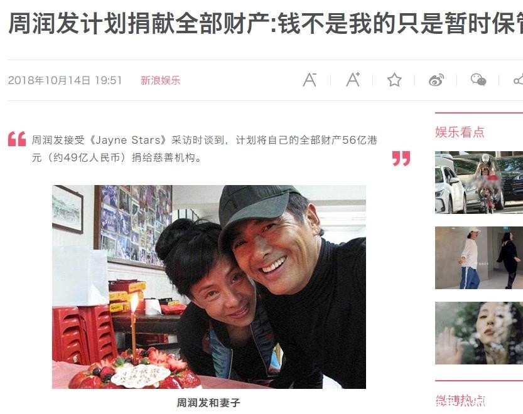The height and width of the screenshot is (414, 523).
Task: Increase article font size with A+ icon
Action: (x=353, y=80)
